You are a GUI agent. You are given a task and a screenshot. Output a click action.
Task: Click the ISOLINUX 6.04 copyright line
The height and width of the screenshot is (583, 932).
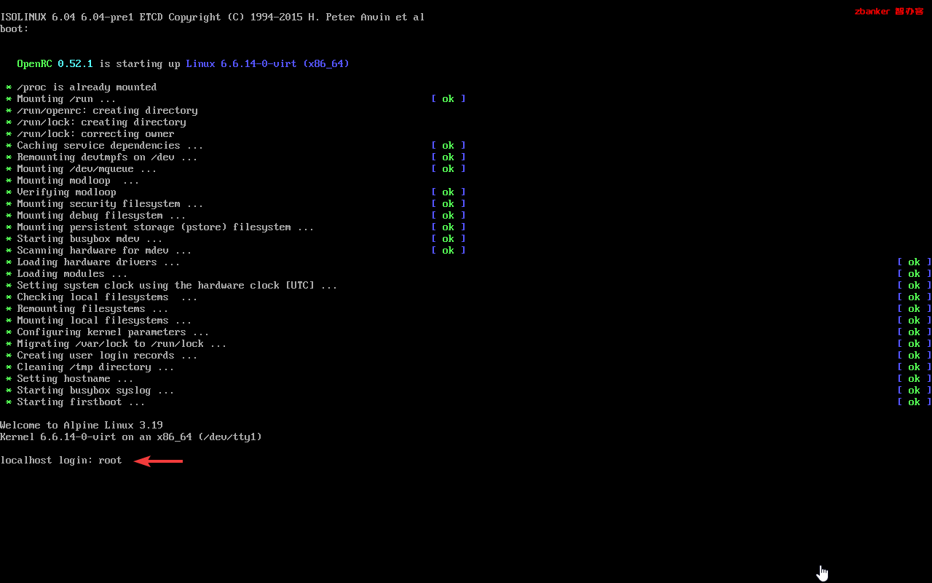(x=213, y=17)
